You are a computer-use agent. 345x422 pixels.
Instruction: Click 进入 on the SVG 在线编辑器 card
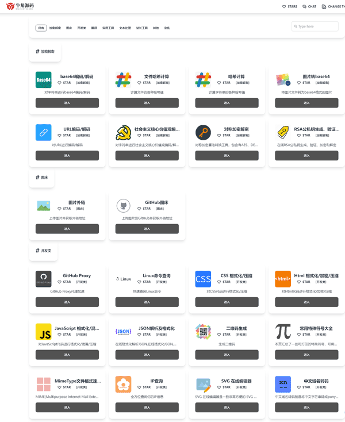coord(227,408)
